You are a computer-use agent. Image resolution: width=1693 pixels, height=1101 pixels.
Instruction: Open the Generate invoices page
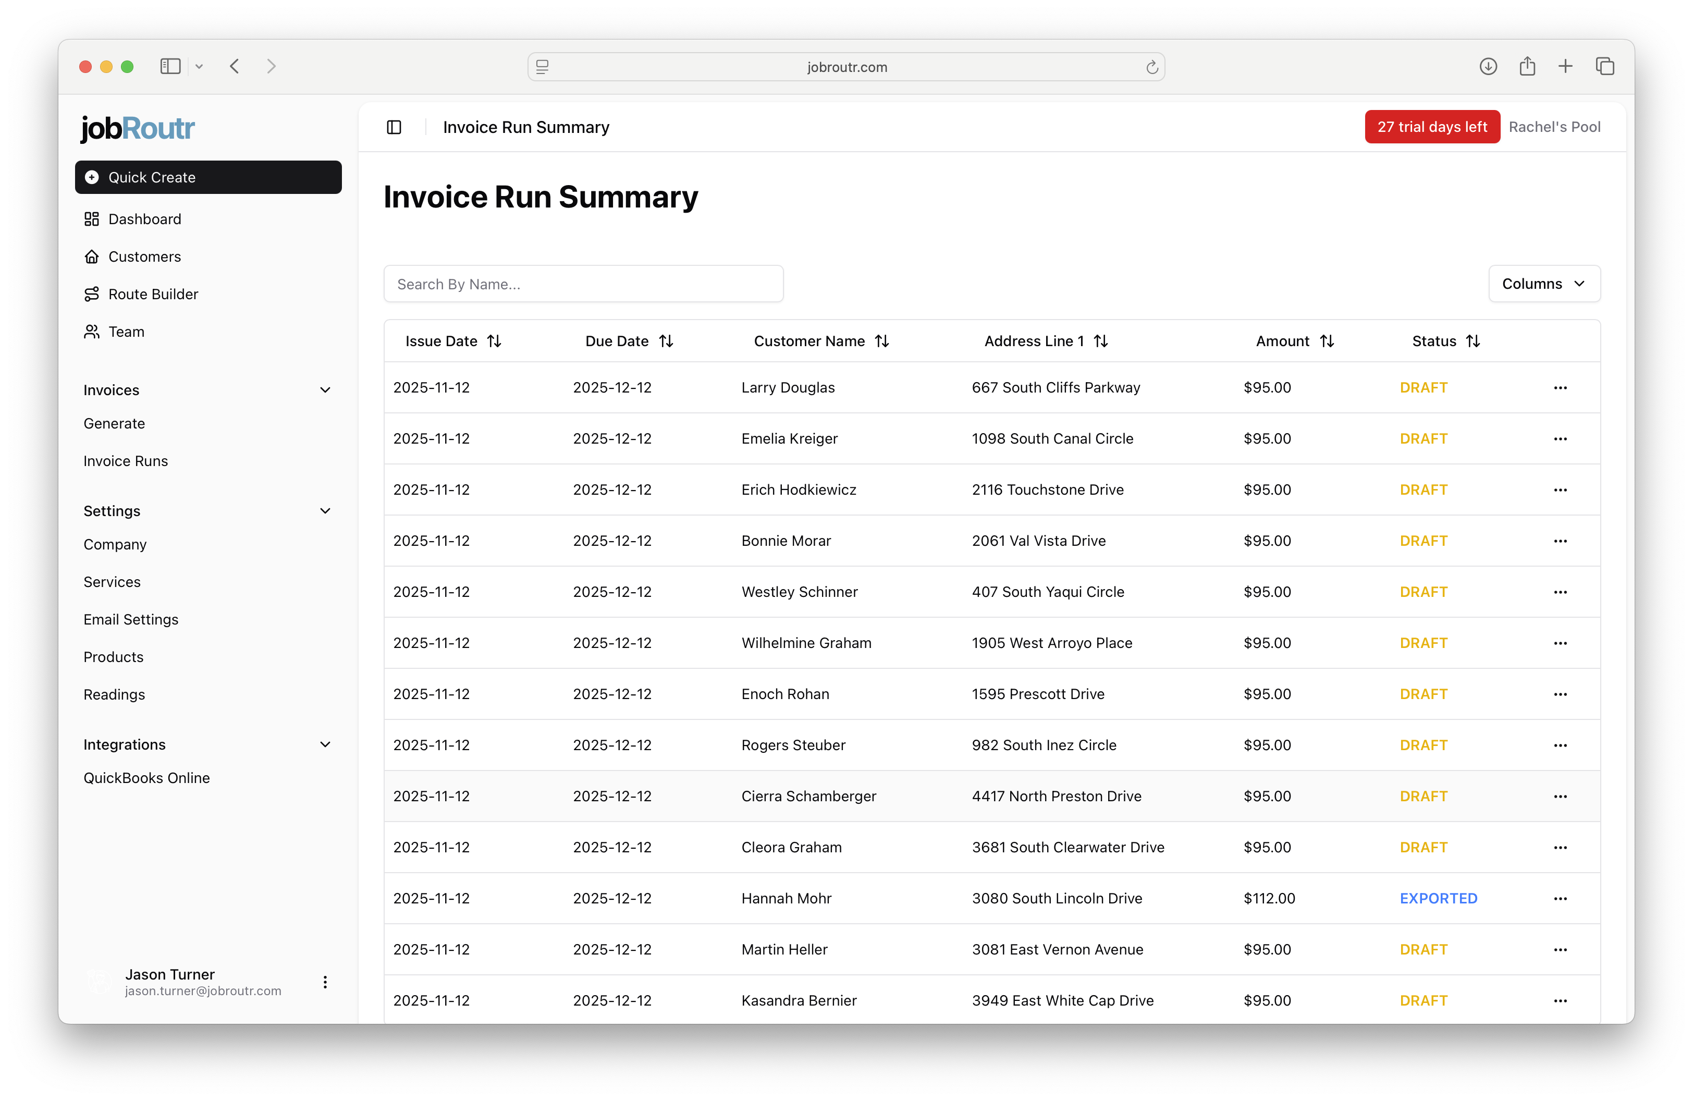tap(114, 423)
